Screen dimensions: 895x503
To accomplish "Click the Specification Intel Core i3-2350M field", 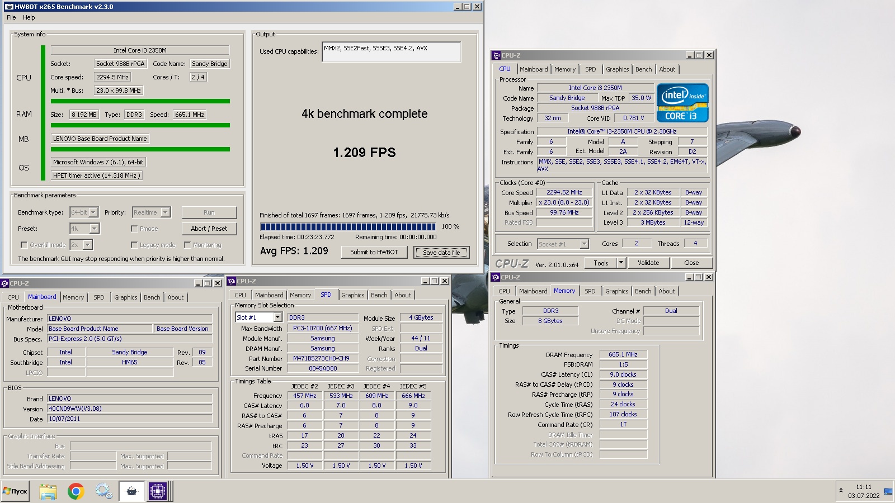I will click(x=622, y=131).
